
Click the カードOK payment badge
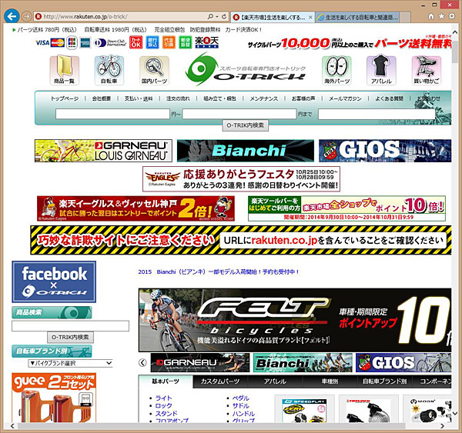click(136, 42)
